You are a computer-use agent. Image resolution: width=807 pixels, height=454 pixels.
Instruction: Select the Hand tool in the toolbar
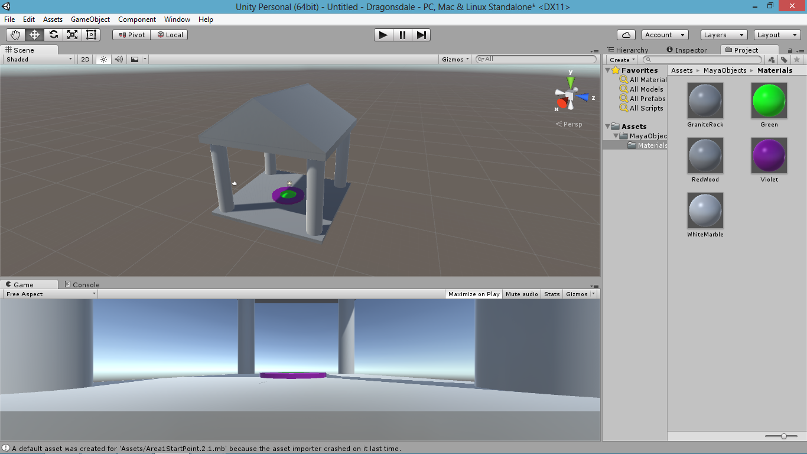pos(15,35)
